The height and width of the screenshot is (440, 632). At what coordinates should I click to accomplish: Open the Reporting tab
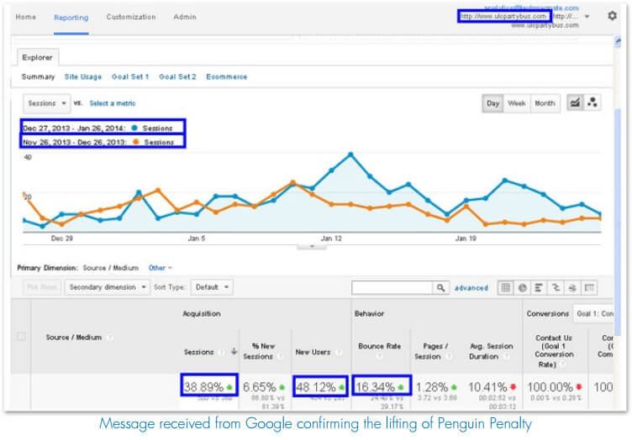pyautogui.click(x=71, y=17)
